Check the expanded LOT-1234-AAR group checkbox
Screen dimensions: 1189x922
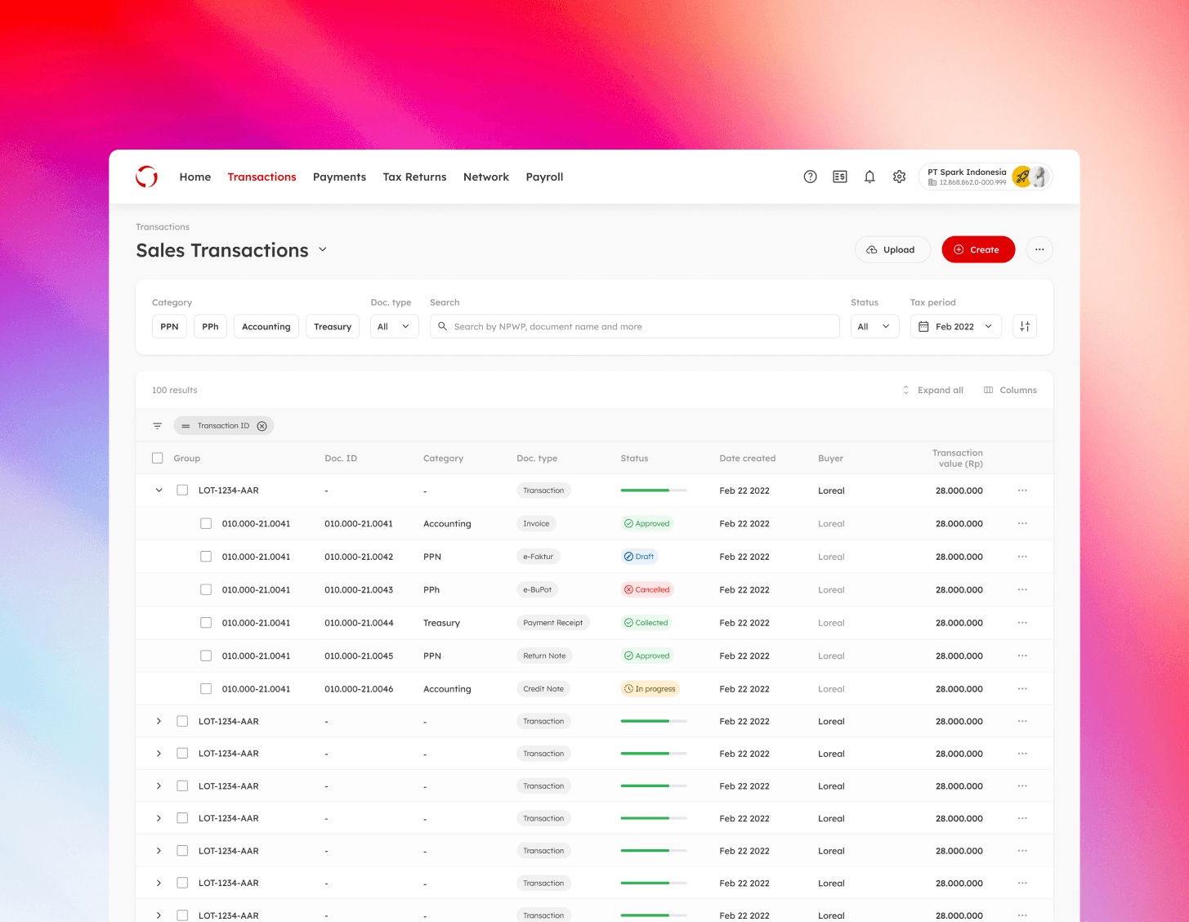click(x=182, y=490)
